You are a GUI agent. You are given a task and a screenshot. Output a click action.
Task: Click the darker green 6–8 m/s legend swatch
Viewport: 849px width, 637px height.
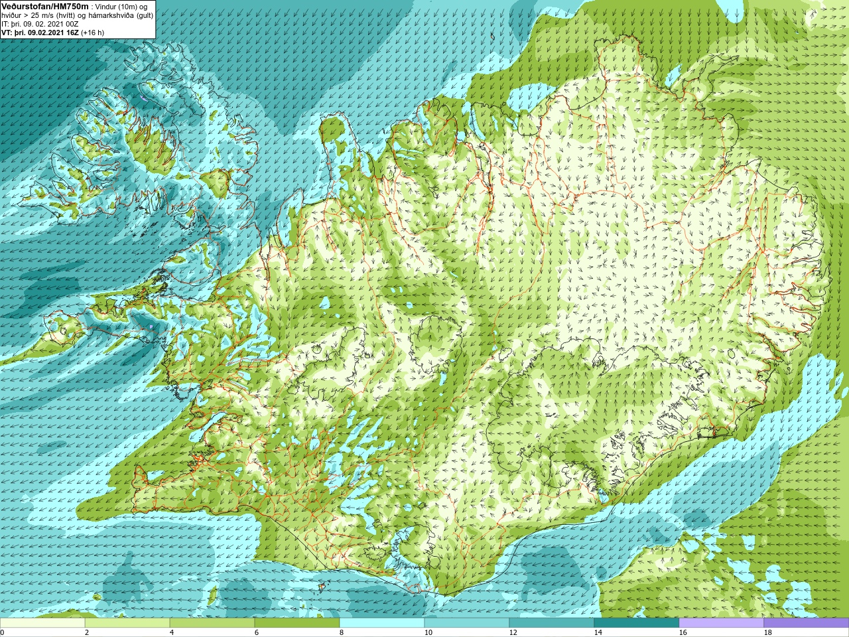coord(297,622)
